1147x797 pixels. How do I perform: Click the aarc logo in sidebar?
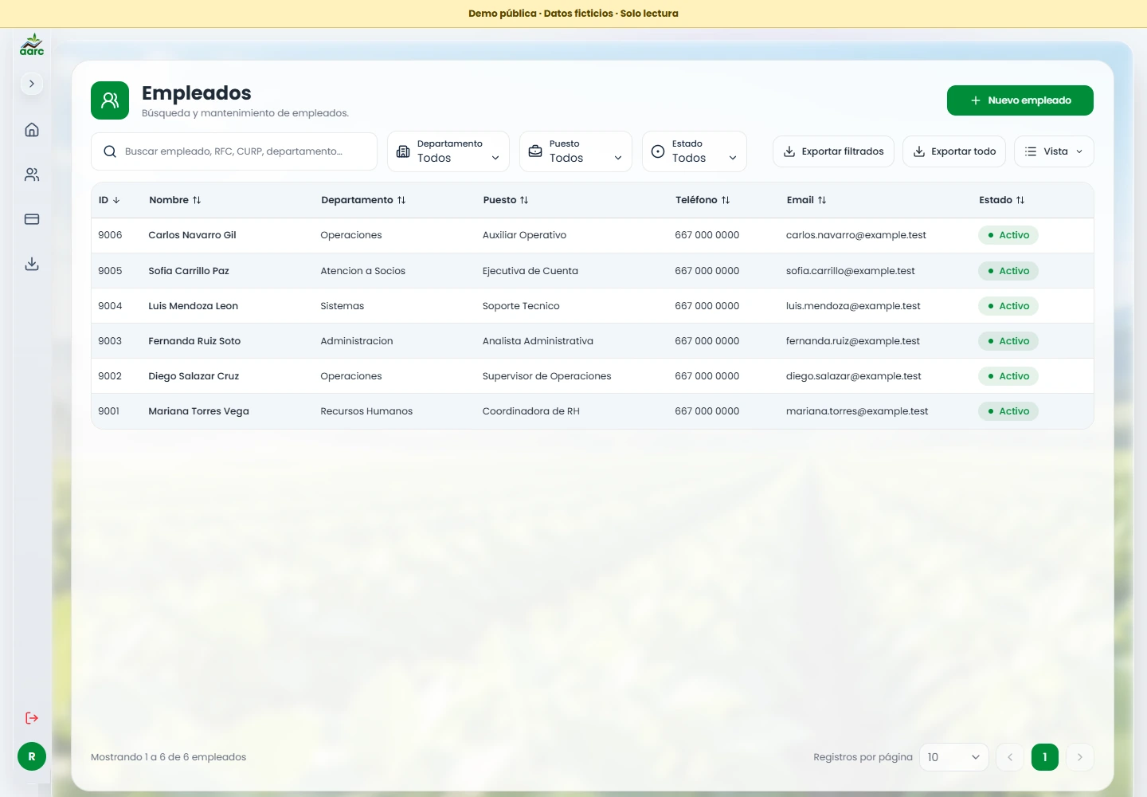click(32, 45)
